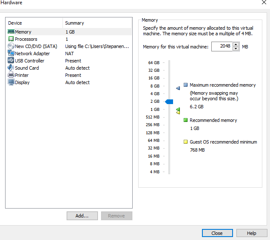This screenshot has height=240, width=270.
Task: Click the 64 MB slider label
Action: pyautogui.click(x=154, y=140)
